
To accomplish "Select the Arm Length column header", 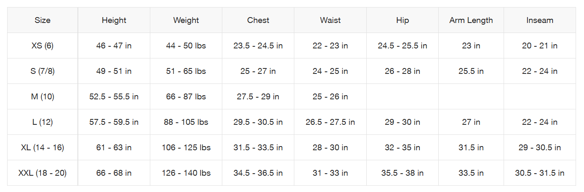I will [471, 20].
